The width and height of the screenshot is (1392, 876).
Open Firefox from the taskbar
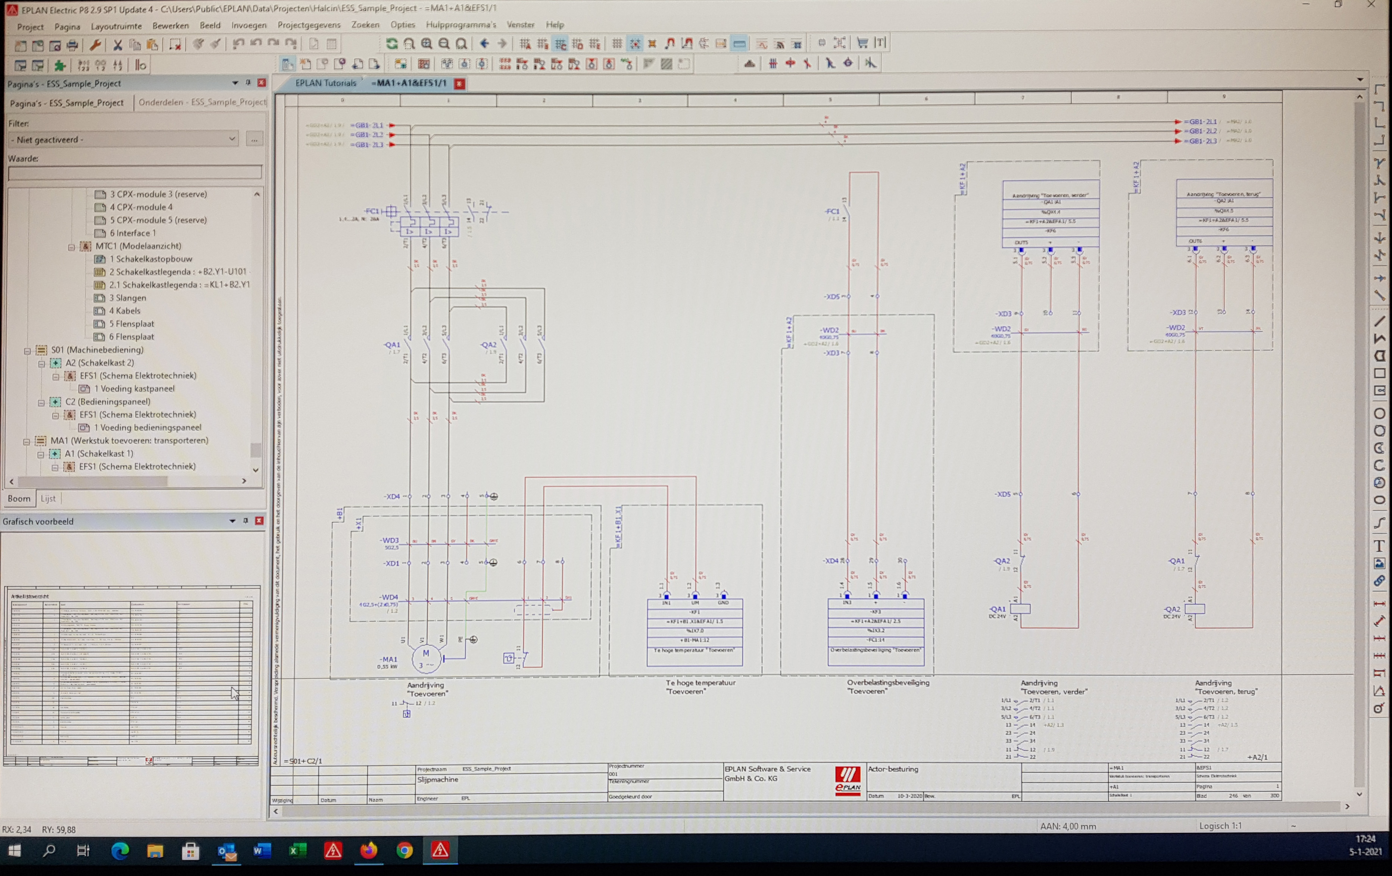click(x=369, y=851)
